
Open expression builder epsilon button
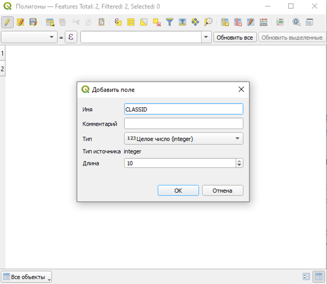(x=71, y=37)
